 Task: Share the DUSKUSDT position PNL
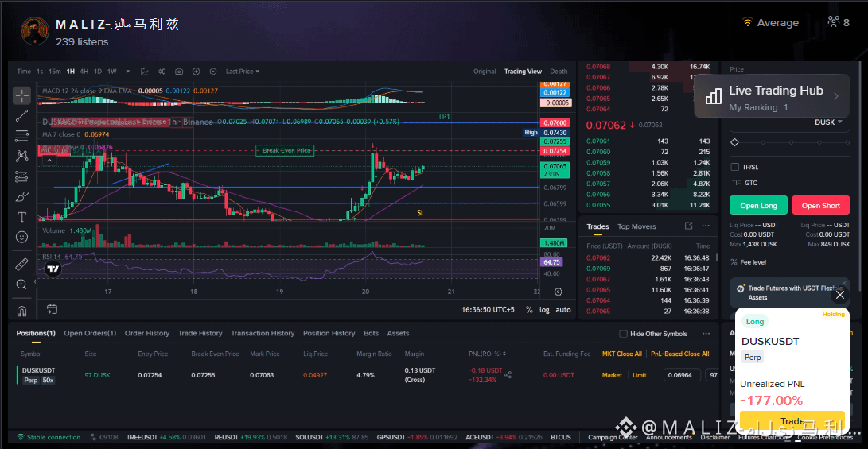pyautogui.click(x=508, y=375)
